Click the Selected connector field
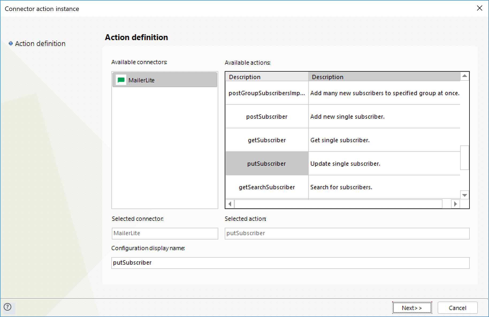Screen dimensions: 489x317 pyautogui.click(x=165, y=233)
